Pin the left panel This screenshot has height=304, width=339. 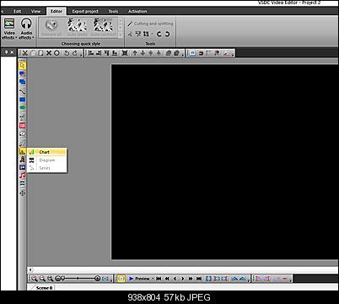pos(6,52)
